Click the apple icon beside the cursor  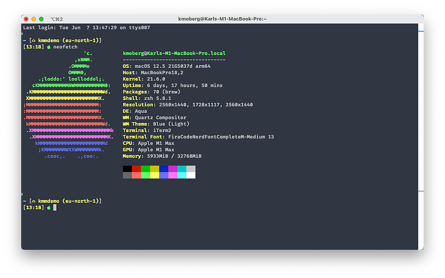tap(48, 207)
